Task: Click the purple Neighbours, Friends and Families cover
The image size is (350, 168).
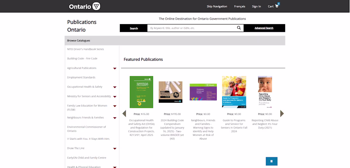Action: point(203,92)
